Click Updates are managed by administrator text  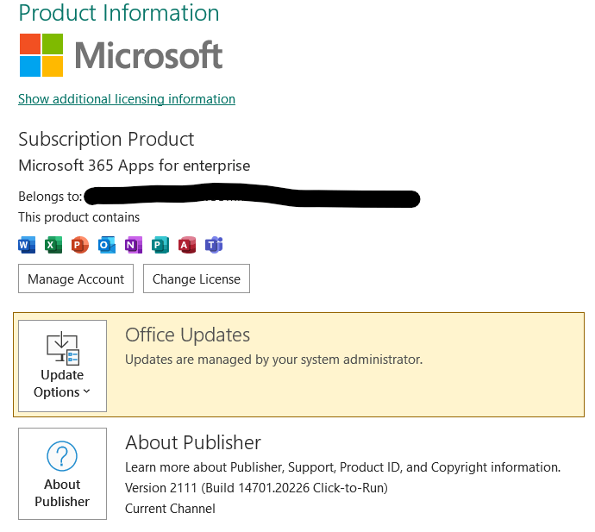[x=273, y=360]
